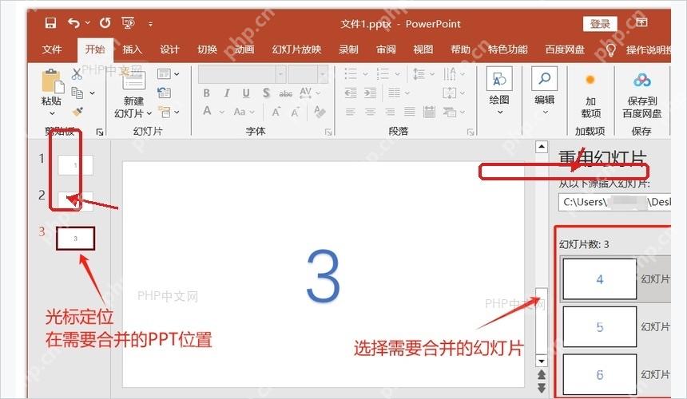Click the Numbering list icon
Image resolution: width=687 pixels, height=399 pixels.
pyautogui.click(x=383, y=73)
